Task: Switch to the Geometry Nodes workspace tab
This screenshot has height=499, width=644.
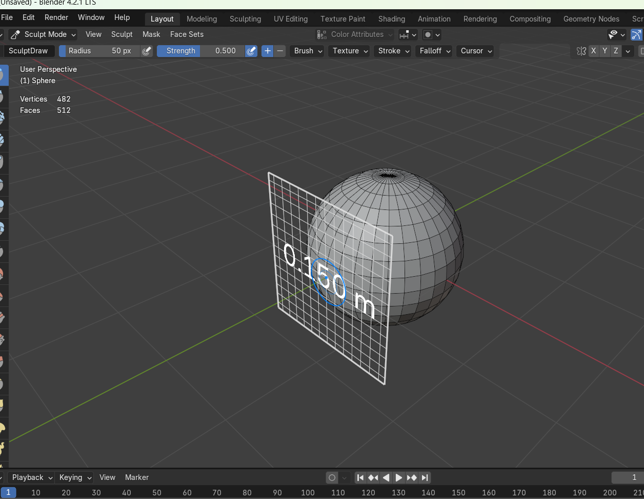Action: 591,19
